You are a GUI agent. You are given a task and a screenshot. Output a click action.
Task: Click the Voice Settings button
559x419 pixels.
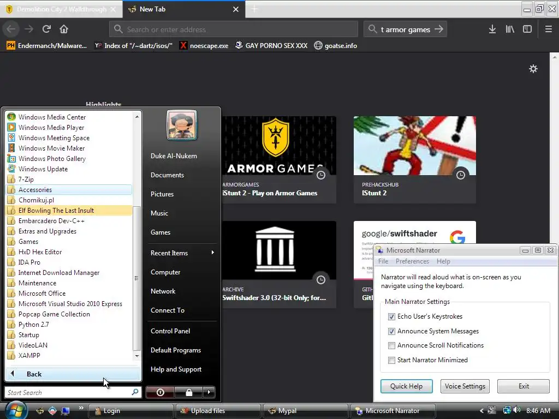[x=465, y=386]
